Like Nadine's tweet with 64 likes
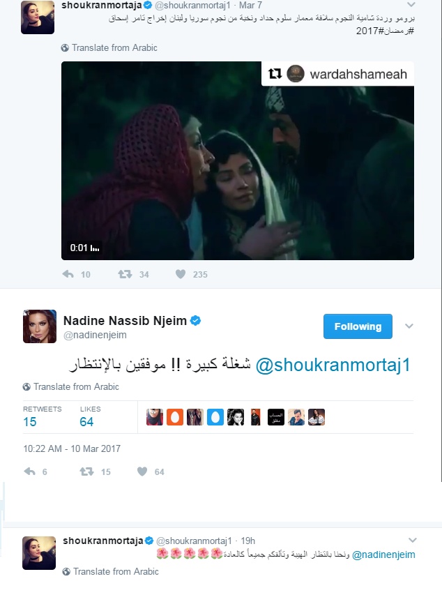 (x=142, y=472)
